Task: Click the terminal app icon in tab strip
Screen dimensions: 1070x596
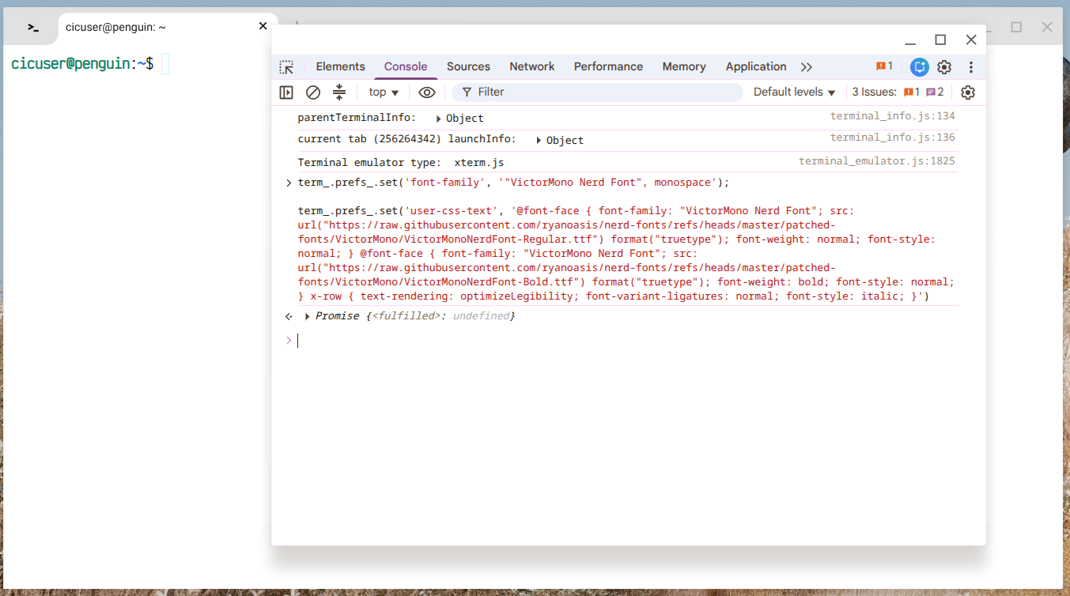Action: point(32,28)
